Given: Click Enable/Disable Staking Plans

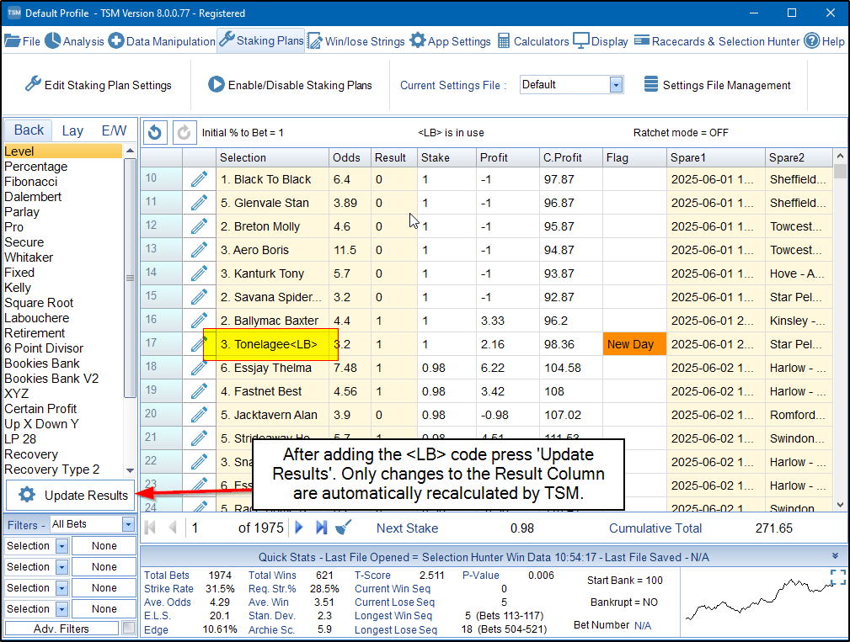Looking at the screenshot, I should point(290,85).
